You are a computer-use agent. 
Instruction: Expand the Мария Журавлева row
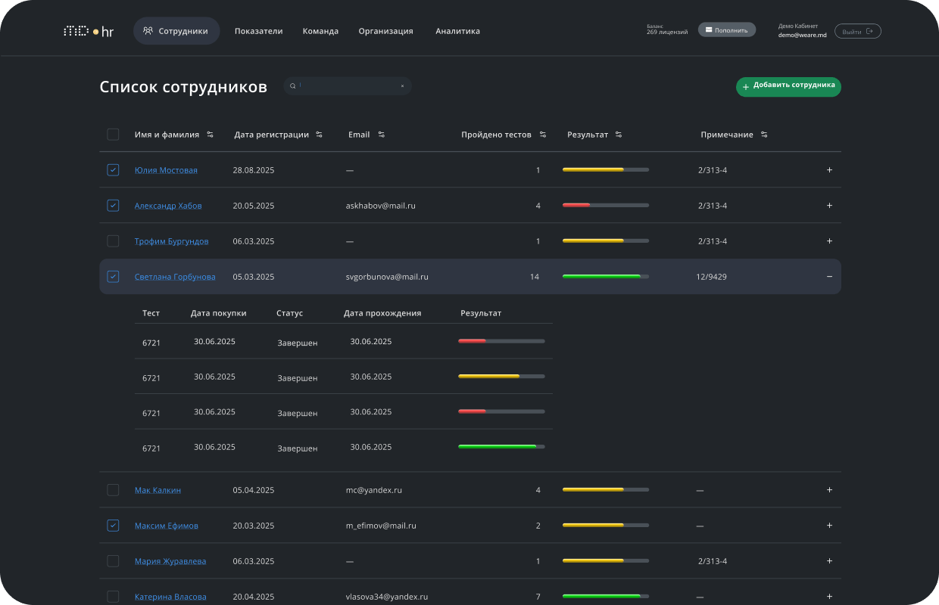pyautogui.click(x=829, y=561)
